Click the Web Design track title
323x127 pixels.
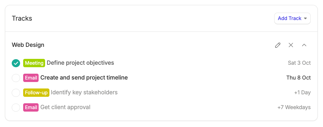pyautogui.click(x=28, y=45)
